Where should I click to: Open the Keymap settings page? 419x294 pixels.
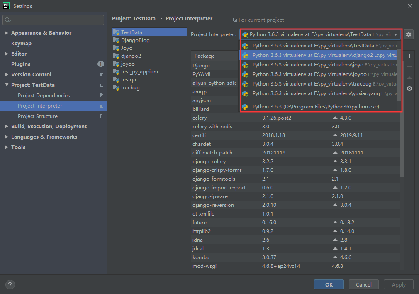coord(22,43)
